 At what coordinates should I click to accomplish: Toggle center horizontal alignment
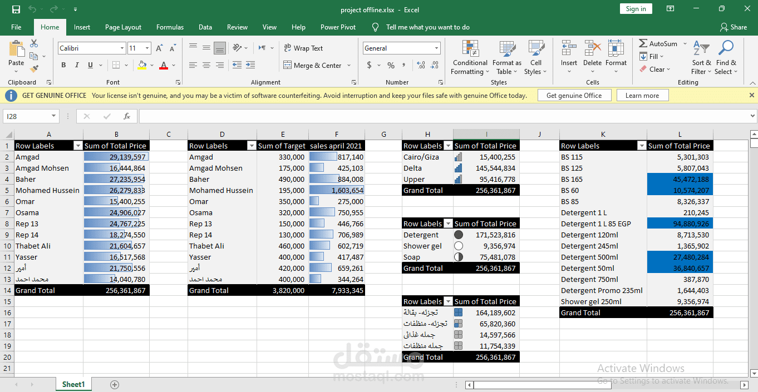tap(206, 65)
